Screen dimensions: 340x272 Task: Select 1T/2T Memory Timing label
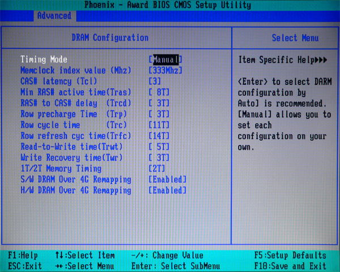[x=61, y=169]
